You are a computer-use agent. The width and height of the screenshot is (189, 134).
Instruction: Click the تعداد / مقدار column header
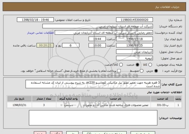(x=44, y=99)
